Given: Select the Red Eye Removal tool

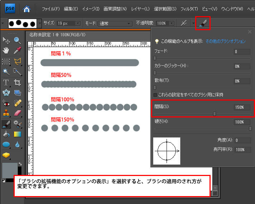Looking at the screenshot, I should pyautogui.click(x=6, y=103).
